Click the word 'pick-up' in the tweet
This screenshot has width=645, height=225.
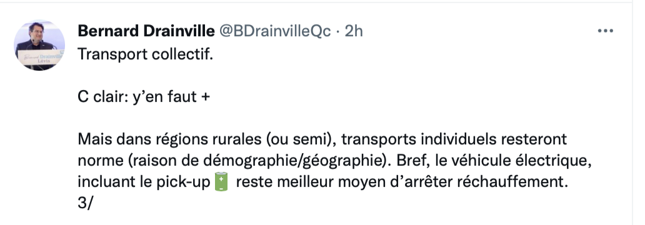pos(184,182)
